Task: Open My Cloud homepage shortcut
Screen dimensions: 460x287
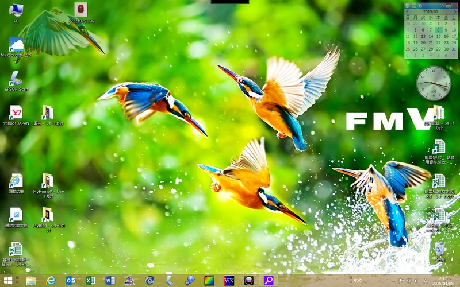Action: click(16, 50)
